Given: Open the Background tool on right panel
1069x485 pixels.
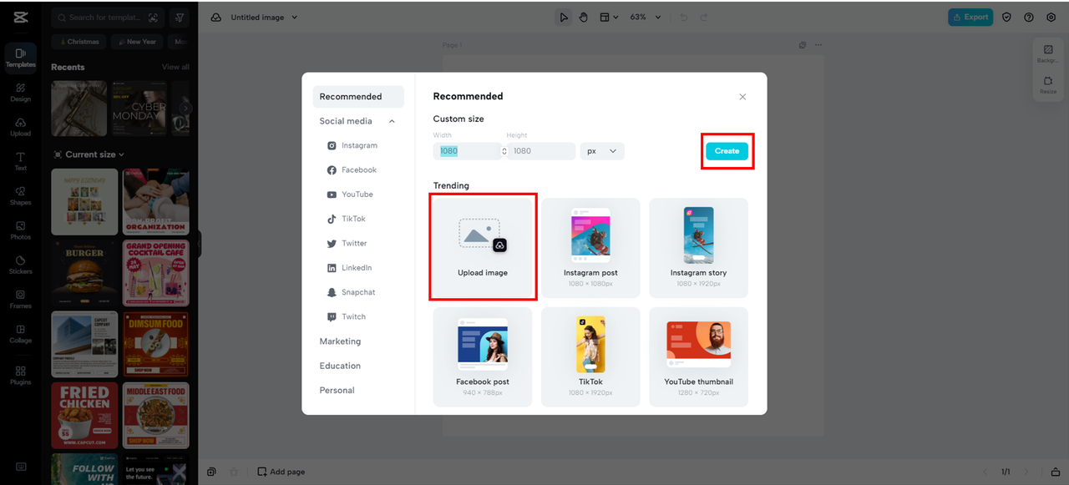Looking at the screenshot, I should (x=1048, y=54).
